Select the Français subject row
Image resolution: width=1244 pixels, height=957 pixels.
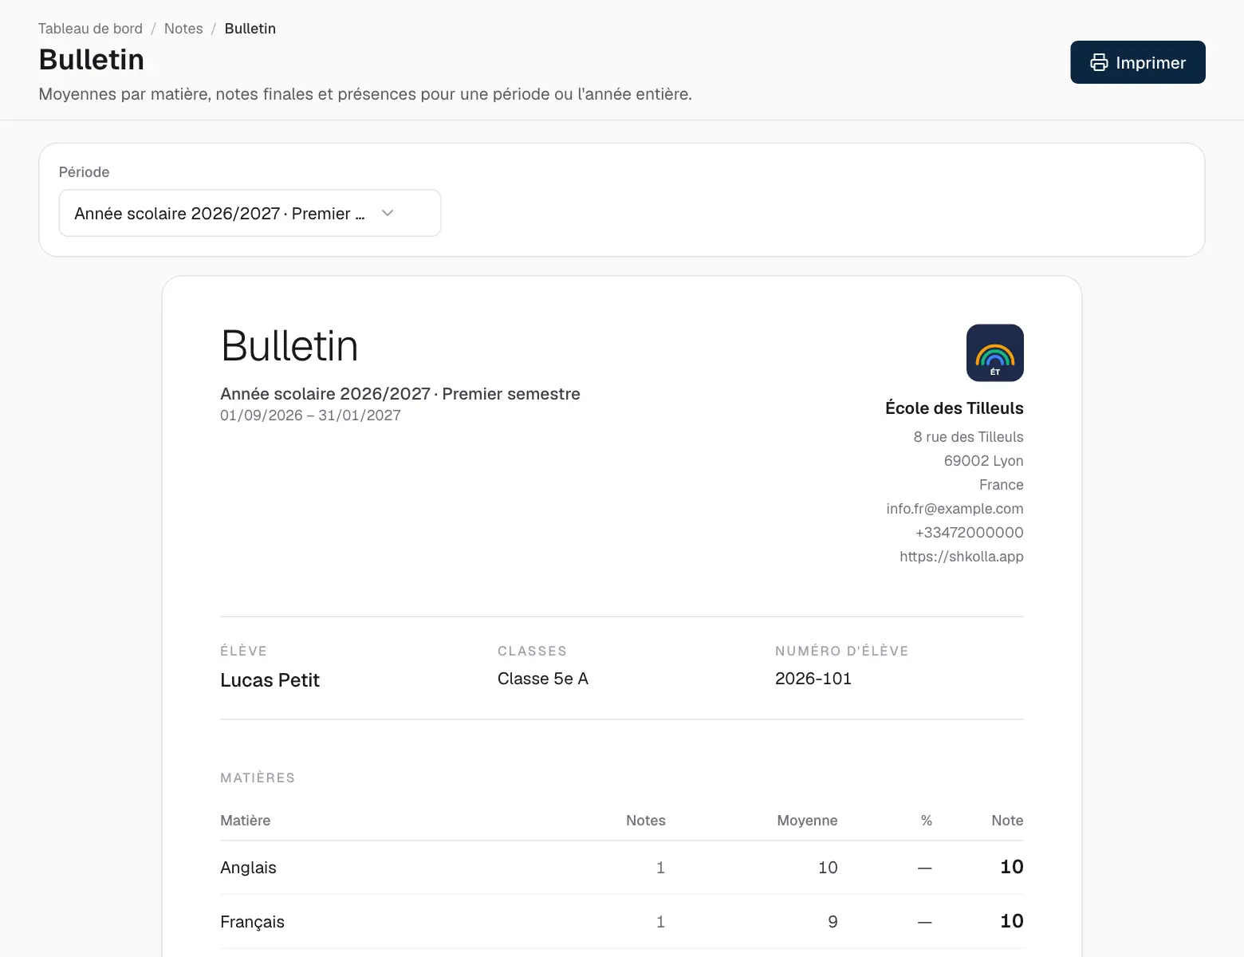pos(622,922)
